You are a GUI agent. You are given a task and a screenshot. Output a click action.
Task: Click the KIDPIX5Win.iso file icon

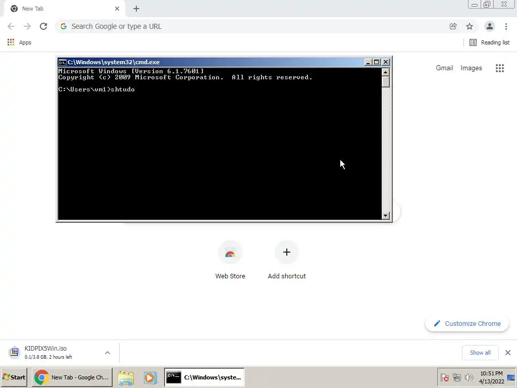point(15,352)
